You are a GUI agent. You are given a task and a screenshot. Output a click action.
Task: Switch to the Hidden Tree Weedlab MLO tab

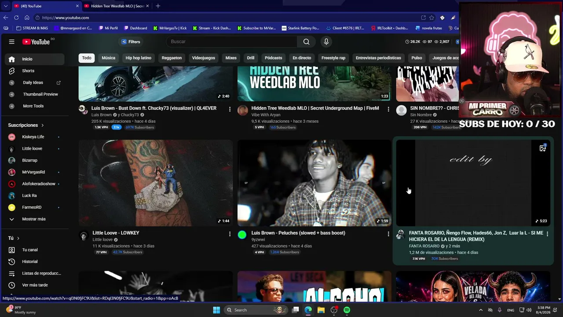117,6
